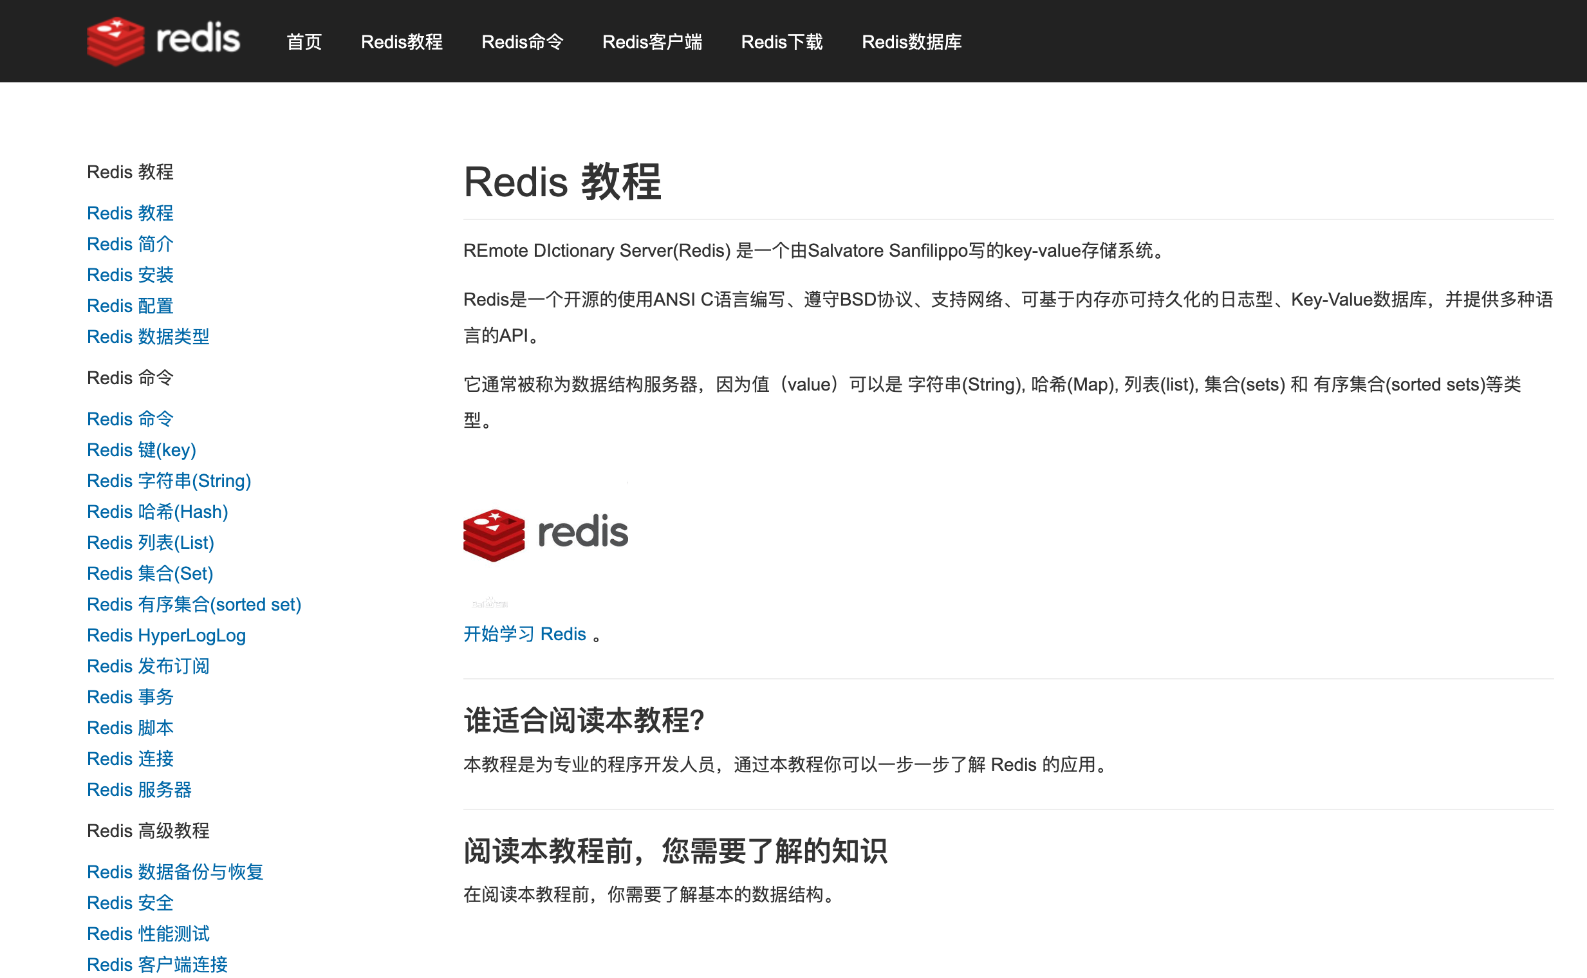Open the Redis 简介 sidebar link

click(x=130, y=244)
